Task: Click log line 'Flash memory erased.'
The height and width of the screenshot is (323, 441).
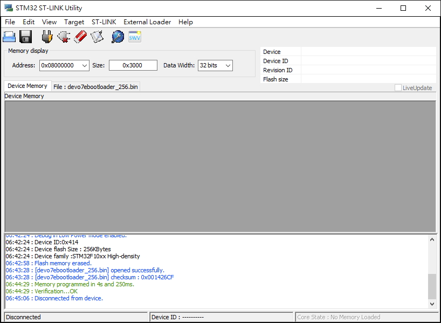Action: [49, 263]
